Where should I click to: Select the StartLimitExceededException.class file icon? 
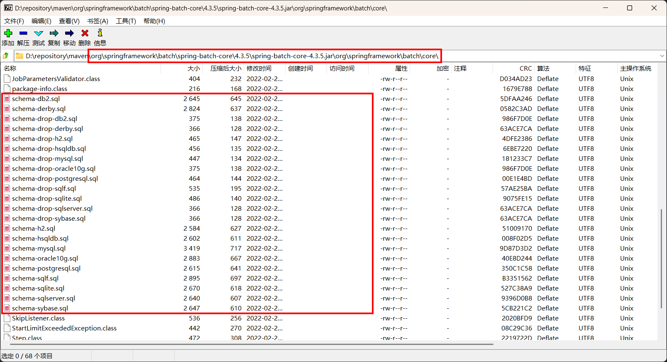pyautogui.click(x=7, y=328)
